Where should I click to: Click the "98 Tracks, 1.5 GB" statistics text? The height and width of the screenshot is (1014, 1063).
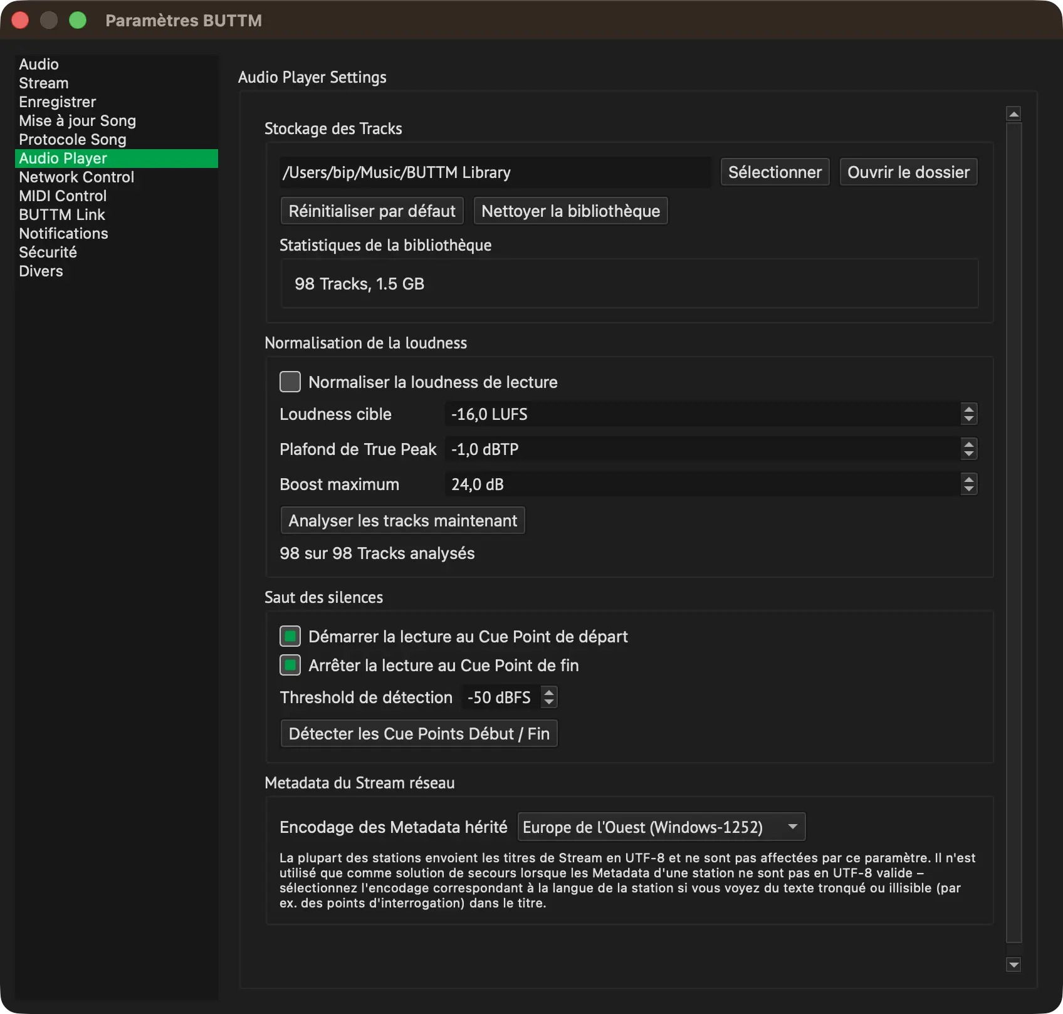pyautogui.click(x=359, y=284)
